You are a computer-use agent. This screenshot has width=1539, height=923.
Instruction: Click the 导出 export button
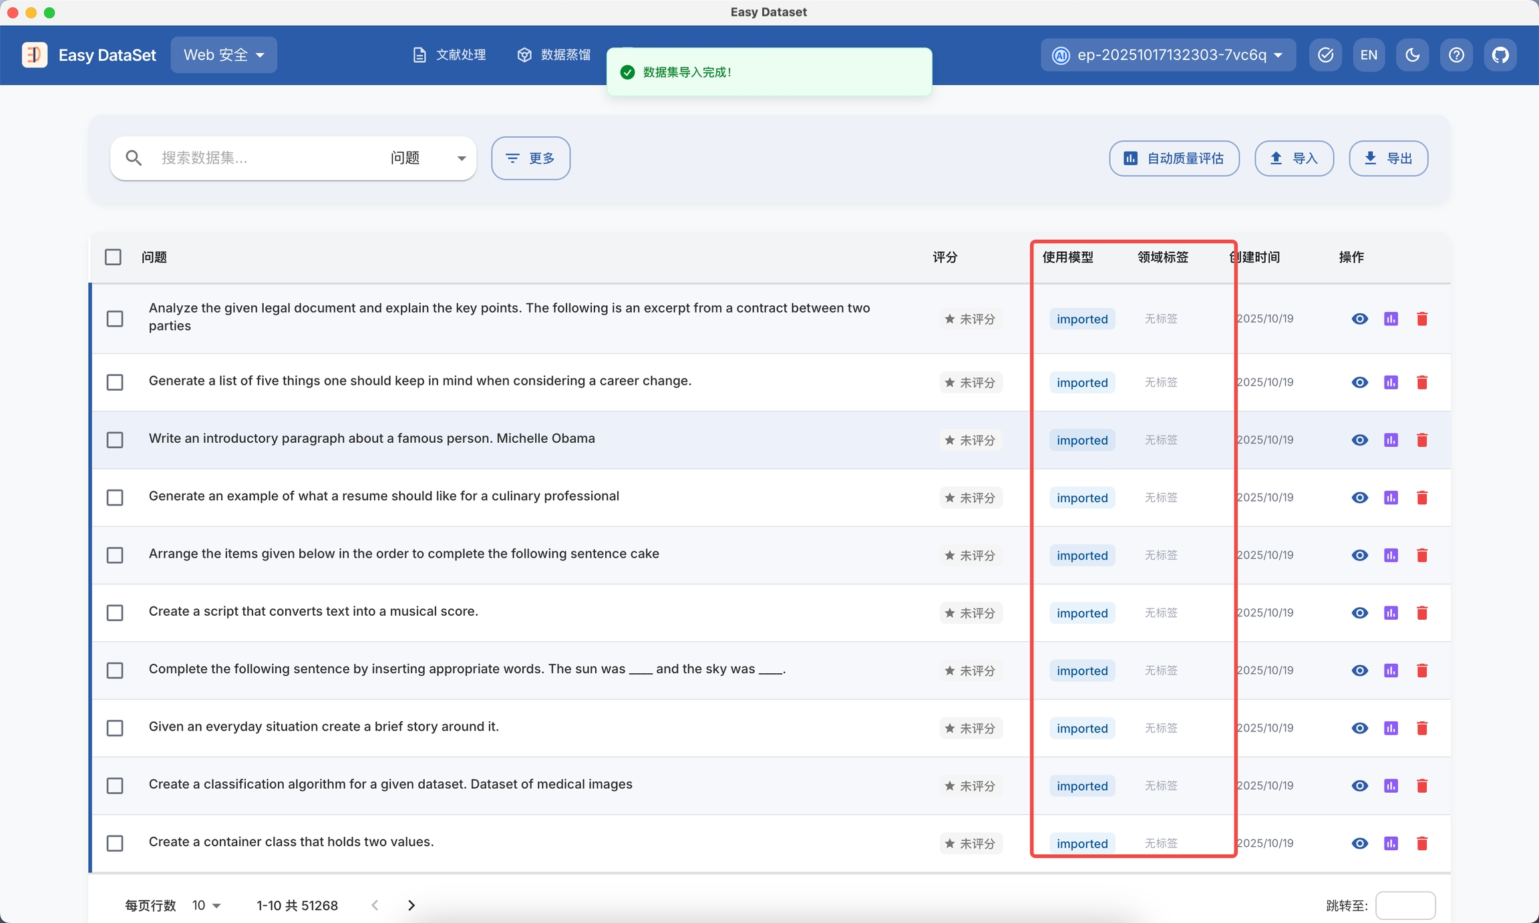[1388, 158]
